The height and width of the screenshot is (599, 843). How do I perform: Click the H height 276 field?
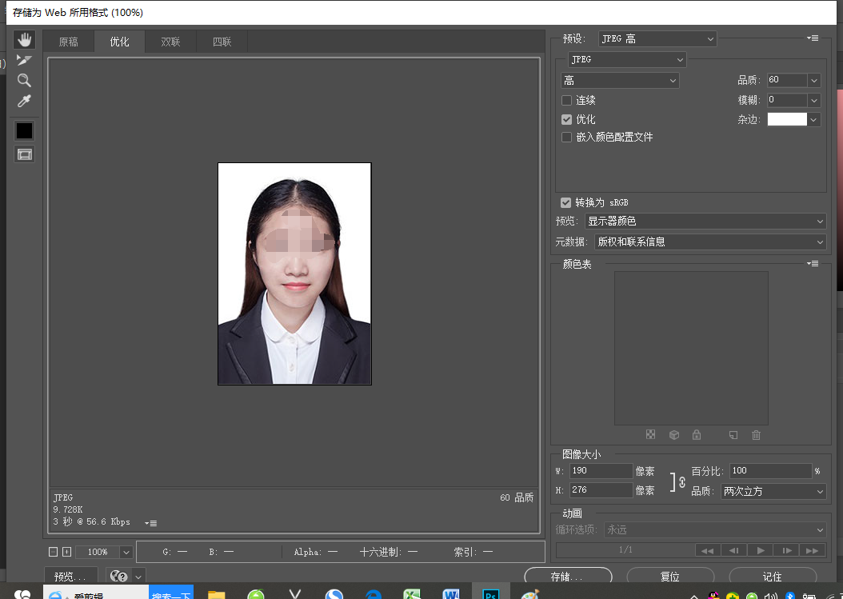pyautogui.click(x=601, y=490)
